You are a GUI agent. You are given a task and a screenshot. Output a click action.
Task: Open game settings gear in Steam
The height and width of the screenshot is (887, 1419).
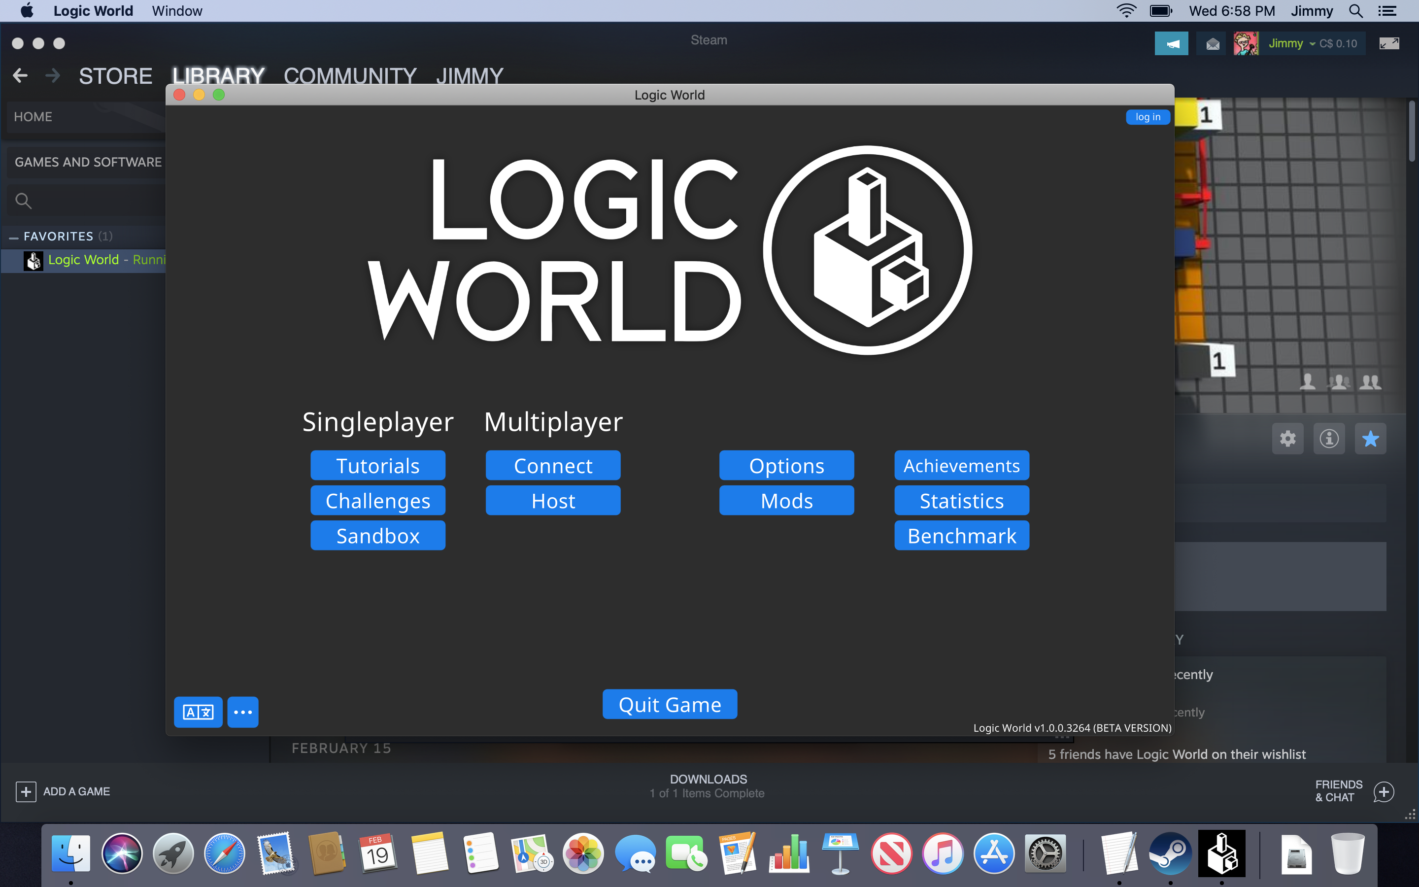(x=1287, y=438)
